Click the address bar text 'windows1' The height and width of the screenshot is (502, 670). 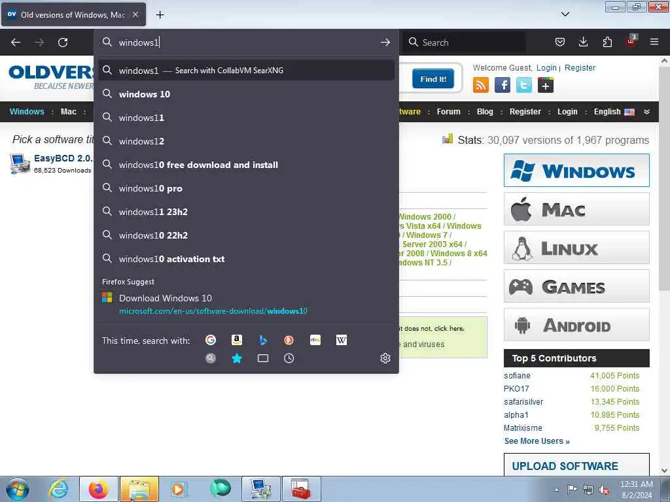coord(139,42)
